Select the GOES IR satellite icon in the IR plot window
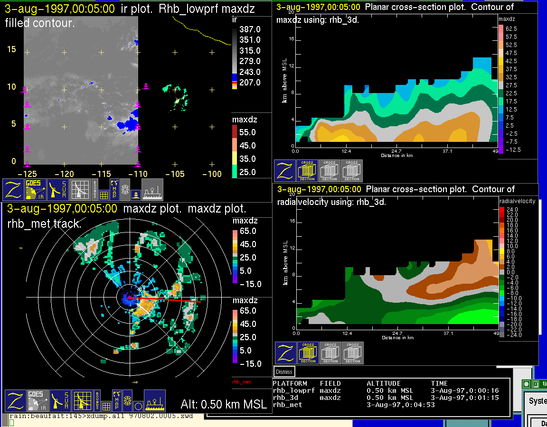Screen dimensions: 547x427 pyautogui.click(x=36, y=190)
